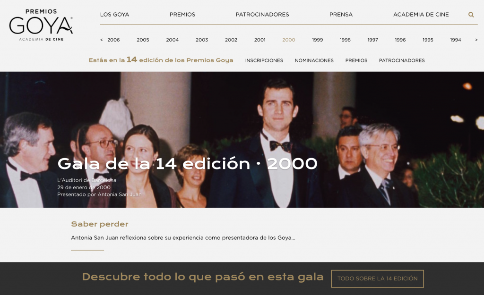Open the Premios edition sub-link
The width and height of the screenshot is (484, 295).
tap(356, 60)
